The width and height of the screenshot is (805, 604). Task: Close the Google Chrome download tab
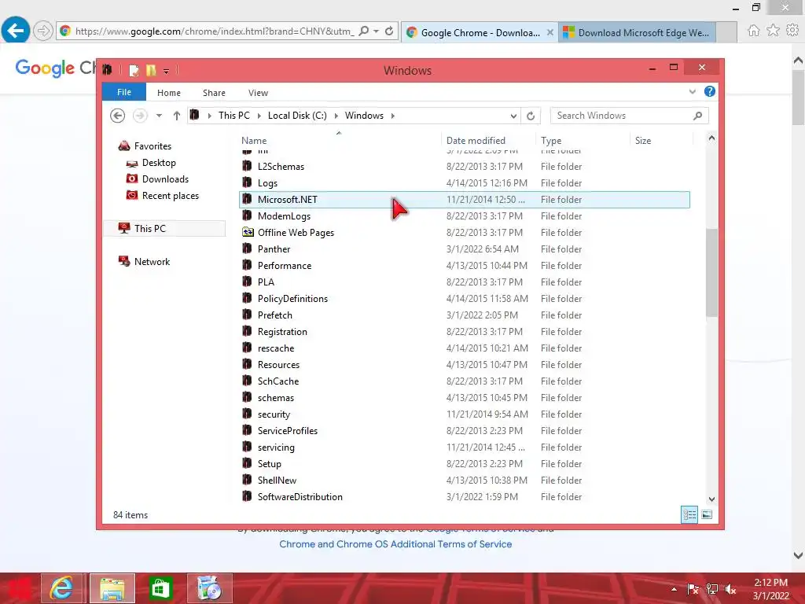tap(550, 32)
